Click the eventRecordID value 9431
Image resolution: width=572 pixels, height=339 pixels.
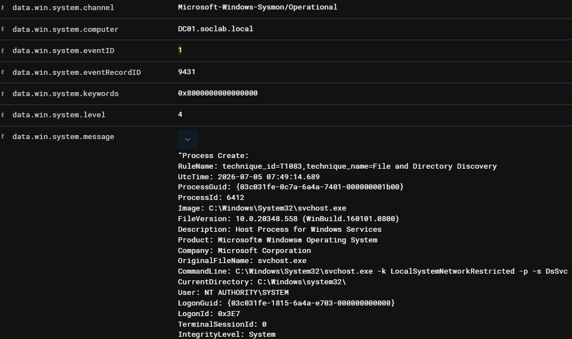point(186,72)
